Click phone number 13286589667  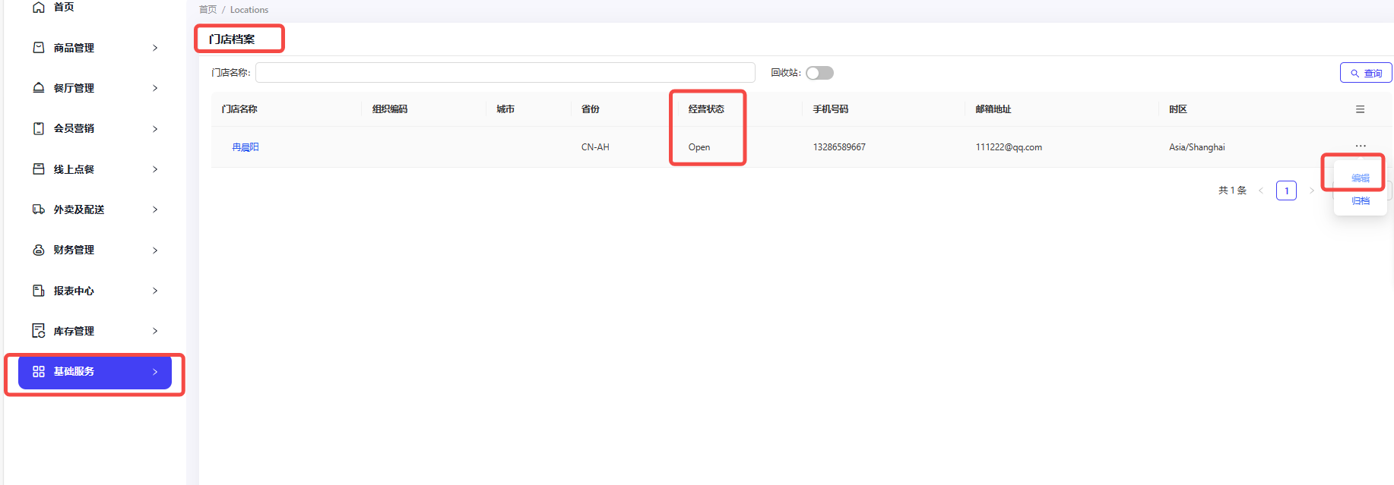click(839, 147)
